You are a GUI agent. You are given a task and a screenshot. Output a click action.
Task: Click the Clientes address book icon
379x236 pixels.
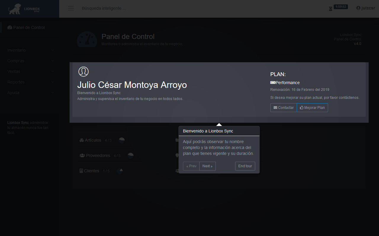coord(81,171)
